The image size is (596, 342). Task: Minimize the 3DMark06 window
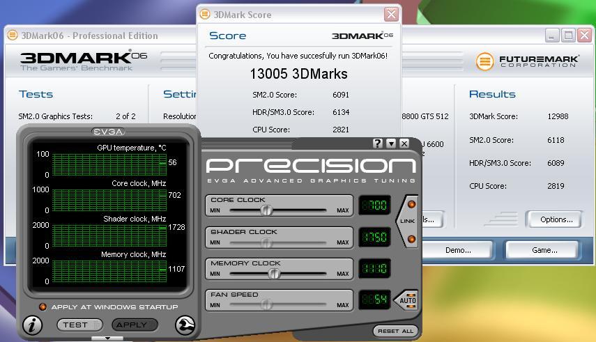[552, 36]
